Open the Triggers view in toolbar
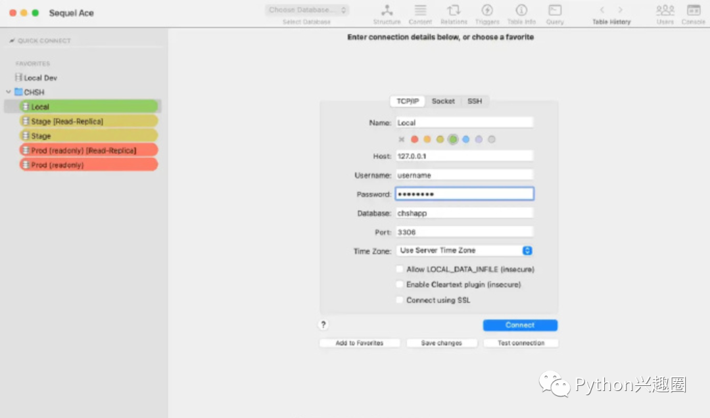 (x=487, y=14)
